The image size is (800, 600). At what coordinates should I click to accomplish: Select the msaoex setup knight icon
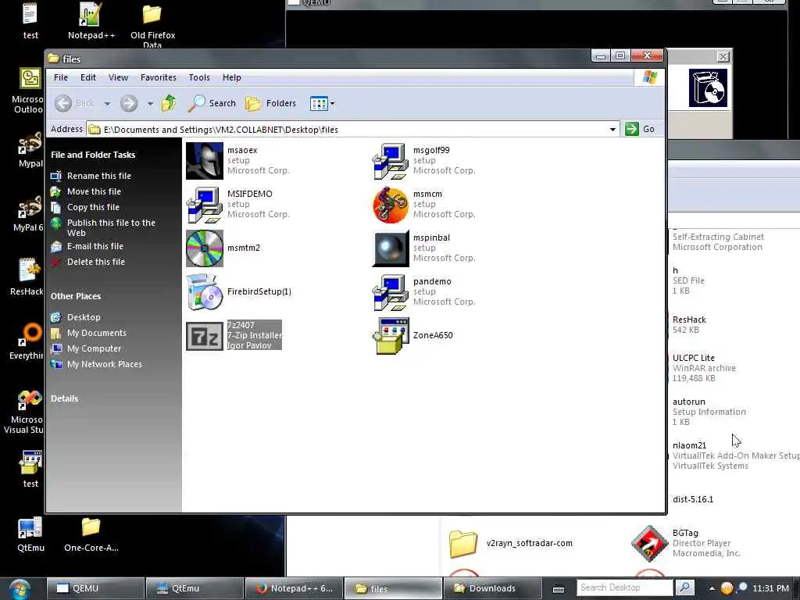point(205,161)
